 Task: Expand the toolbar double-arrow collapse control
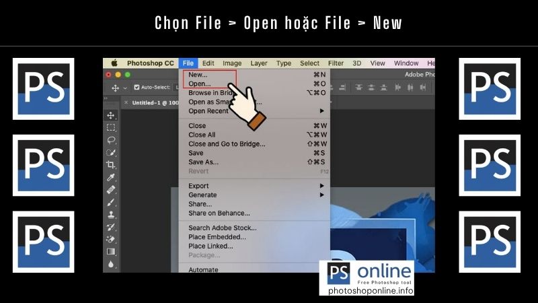coord(106,98)
